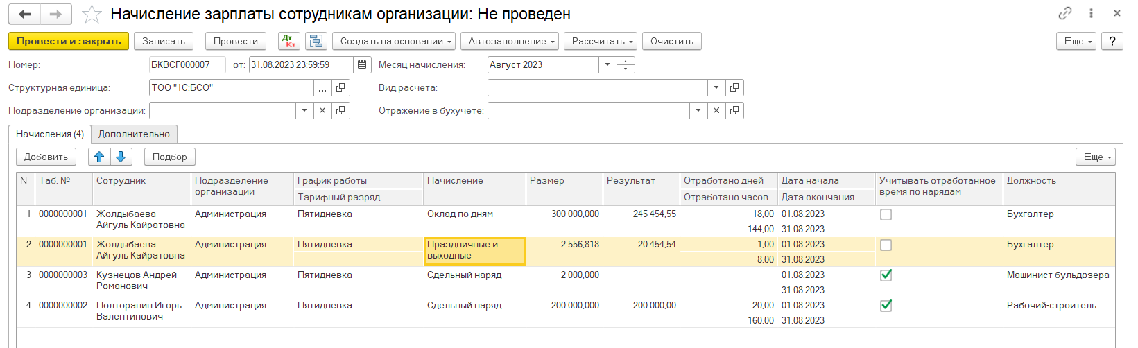Click Сотрудник column header
1138x348 pixels.
tap(141, 189)
